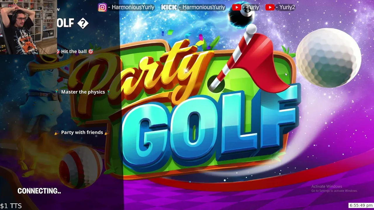The width and height of the screenshot is (374, 210).
Task: Click the 'Party with friends' text
Action: pos(82,132)
